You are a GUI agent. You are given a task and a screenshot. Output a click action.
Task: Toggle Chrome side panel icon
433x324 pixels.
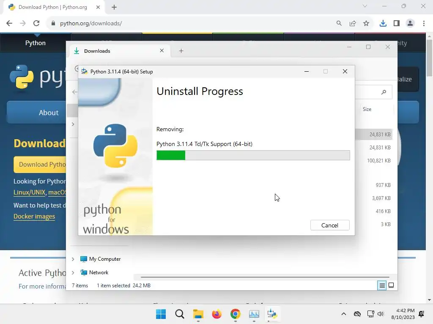click(397, 23)
